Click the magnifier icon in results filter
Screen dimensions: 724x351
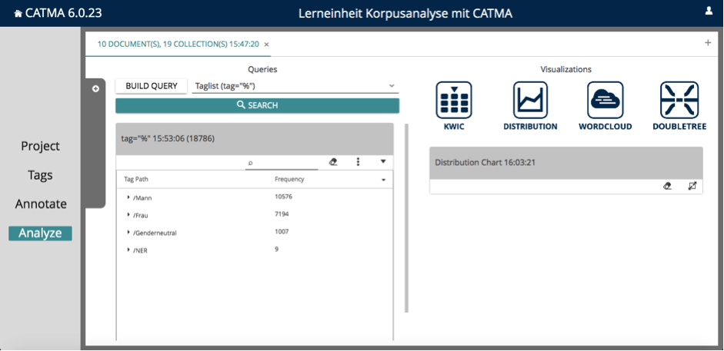(x=250, y=163)
